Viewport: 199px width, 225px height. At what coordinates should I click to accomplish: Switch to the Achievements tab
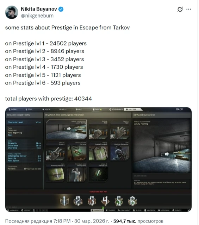pyautogui.click(x=116, y=110)
